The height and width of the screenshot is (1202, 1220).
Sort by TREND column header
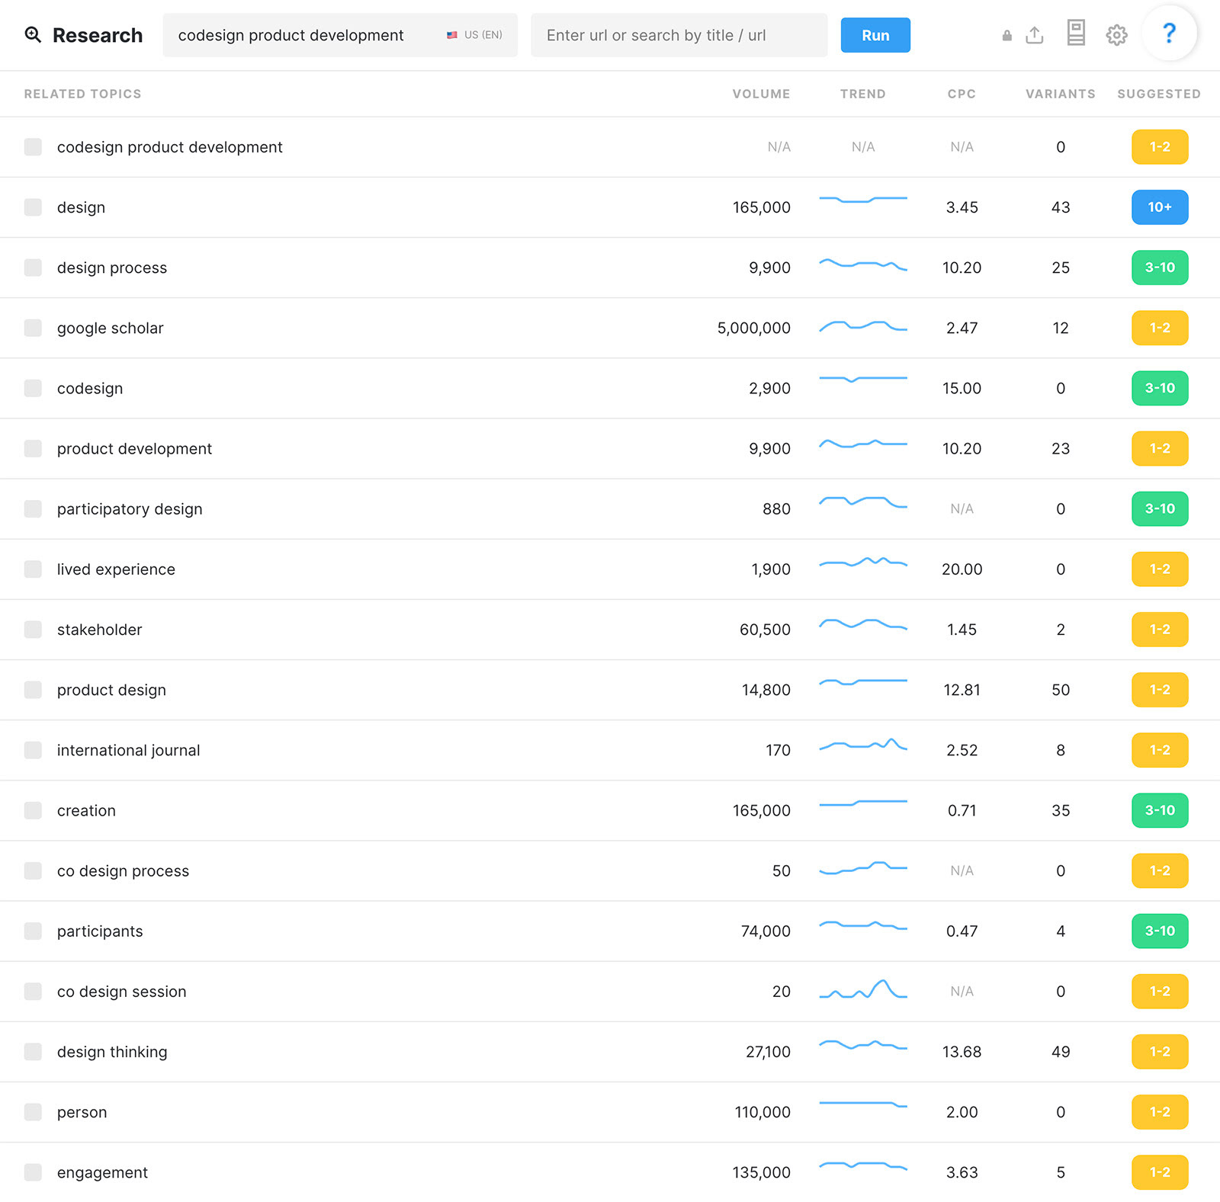coord(863,94)
